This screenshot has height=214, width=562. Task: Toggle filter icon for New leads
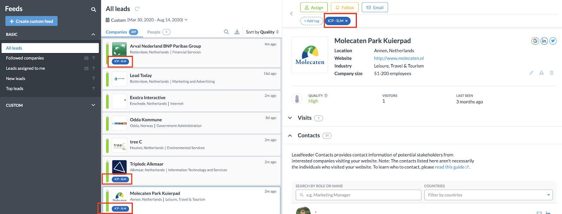94,79
